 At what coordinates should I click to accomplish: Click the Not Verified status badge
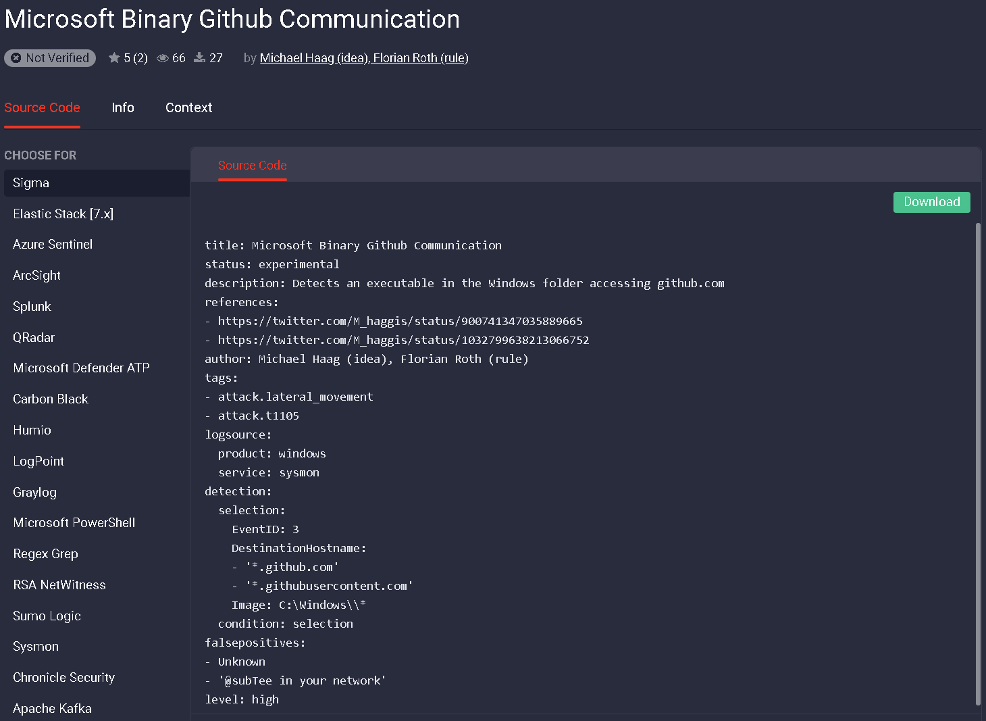[x=50, y=58]
